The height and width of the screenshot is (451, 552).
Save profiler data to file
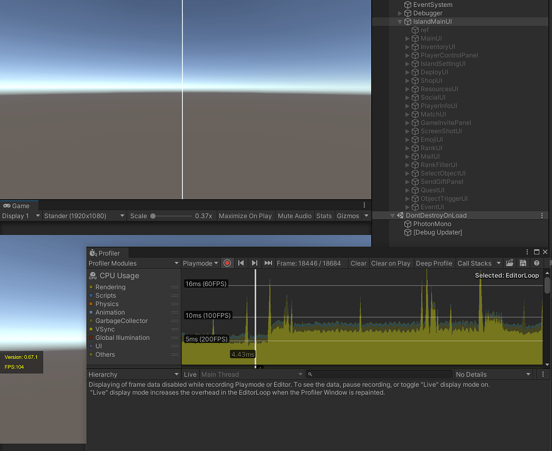tap(523, 263)
